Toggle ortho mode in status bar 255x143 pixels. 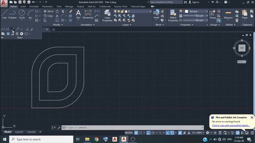(148, 133)
